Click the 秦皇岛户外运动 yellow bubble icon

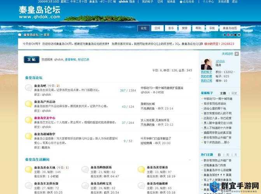(x=28, y=104)
